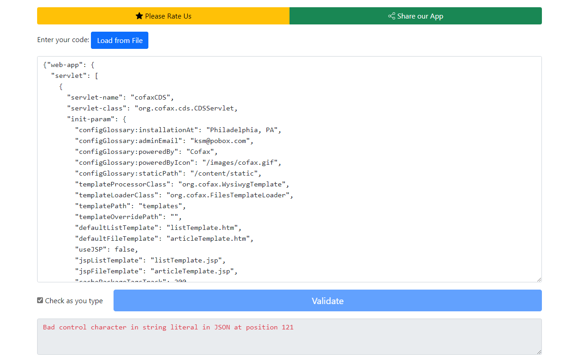Select the Share our App banner
This screenshot has width=579, height=362.
point(415,16)
